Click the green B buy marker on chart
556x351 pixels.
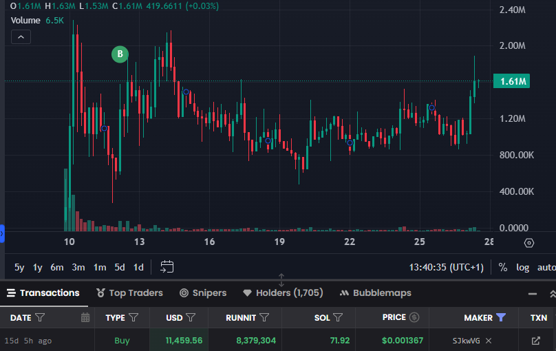click(120, 54)
